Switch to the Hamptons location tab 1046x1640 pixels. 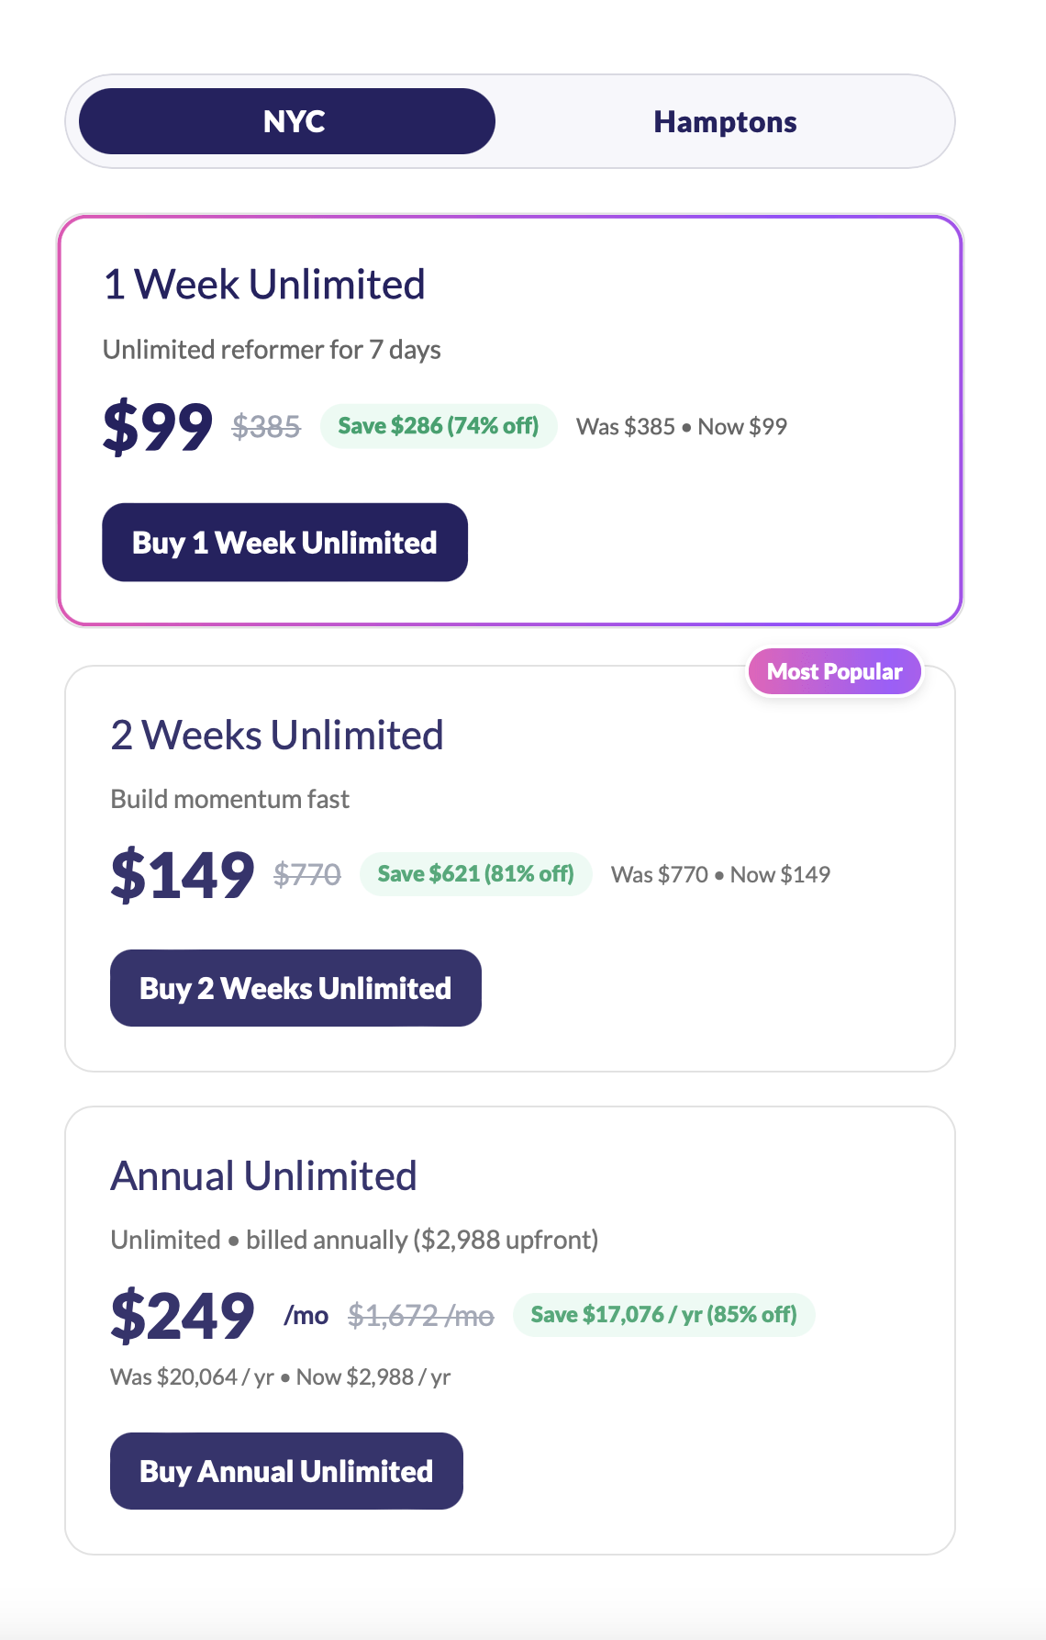coord(725,121)
